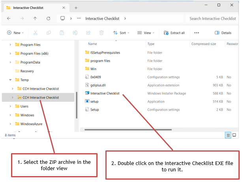Image resolution: width=242 pixels, height=182 pixels.
Task: Click the Delete trash icon
Action: (x=101, y=33)
